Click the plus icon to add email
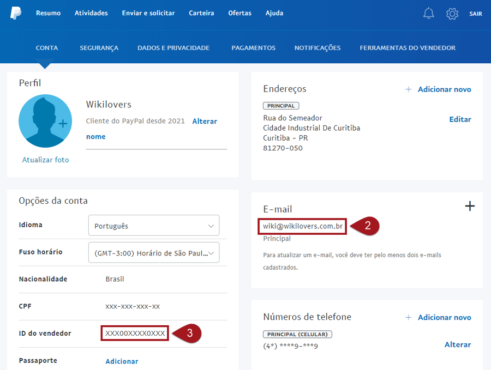The height and width of the screenshot is (370, 491). (469, 206)
